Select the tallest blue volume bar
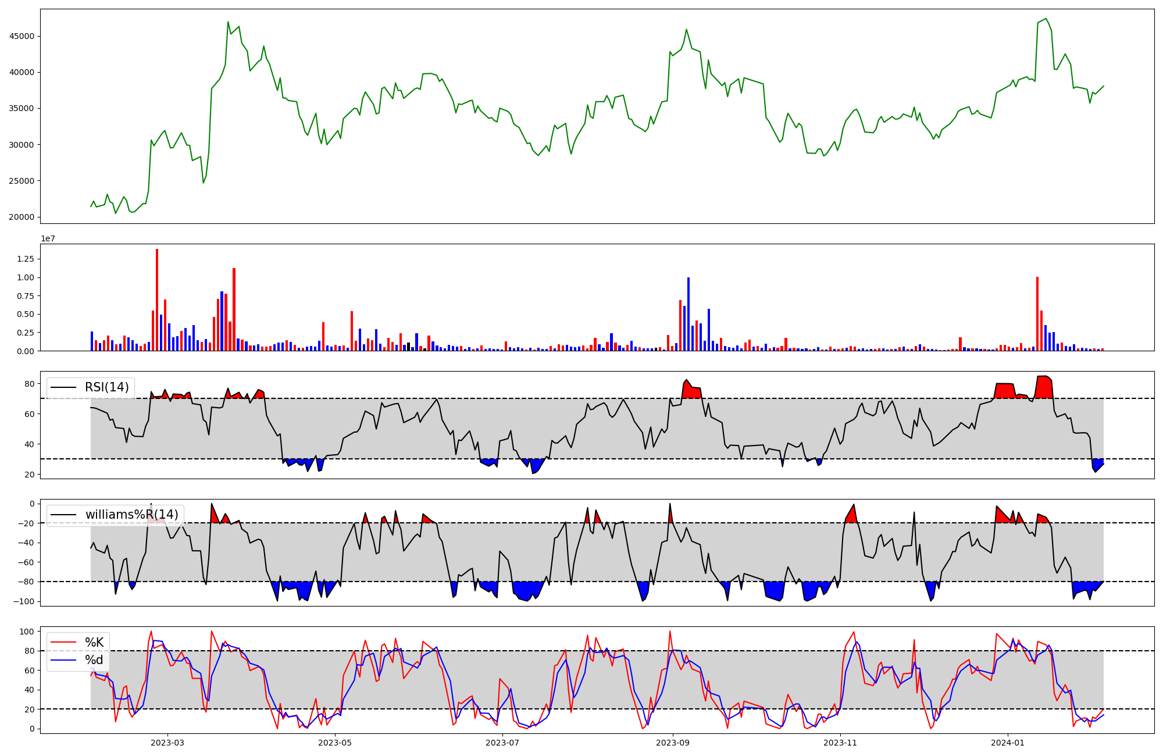 pyautogui.click(x=688, y=314)
